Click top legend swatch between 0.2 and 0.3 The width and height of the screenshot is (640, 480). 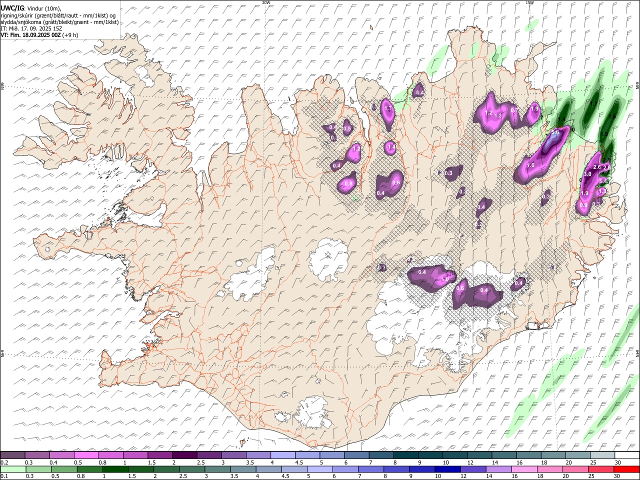click(13, 455)
